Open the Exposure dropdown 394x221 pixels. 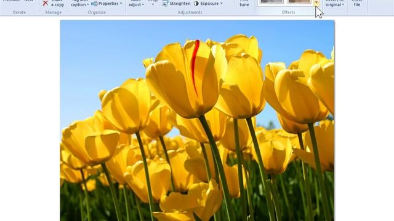point(208,4)
